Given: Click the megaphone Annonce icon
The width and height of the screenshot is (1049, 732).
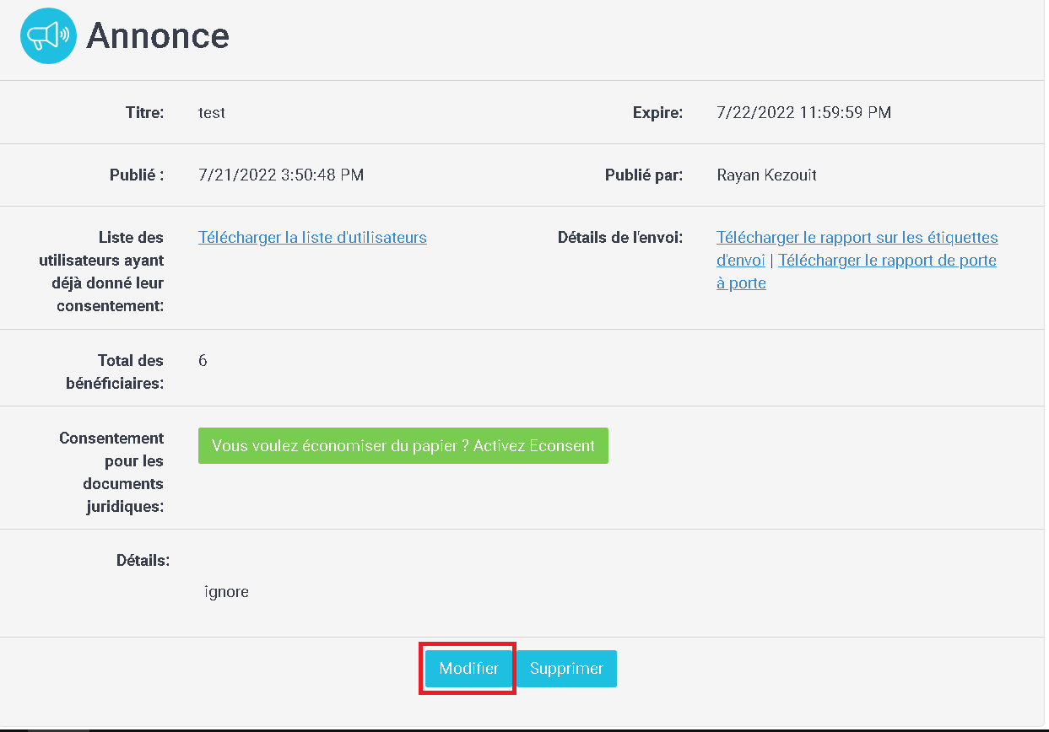Looking at the screenshot, I should (x=48, y=35).
